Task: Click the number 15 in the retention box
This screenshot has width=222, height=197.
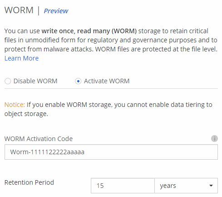Action: (100, 186)
